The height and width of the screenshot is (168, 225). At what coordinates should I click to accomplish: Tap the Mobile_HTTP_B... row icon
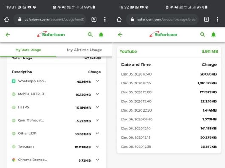[14, 94]
